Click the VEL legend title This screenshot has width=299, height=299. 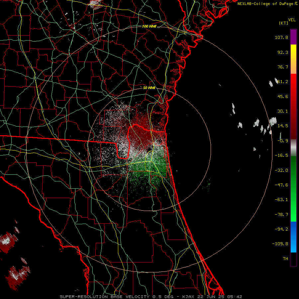[x=292, y=20]
